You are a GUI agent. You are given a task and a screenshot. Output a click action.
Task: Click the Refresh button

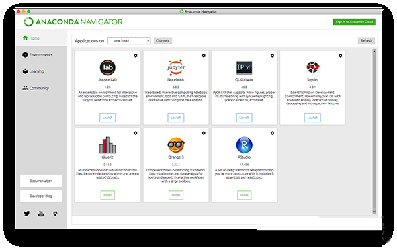coord(366,41)
